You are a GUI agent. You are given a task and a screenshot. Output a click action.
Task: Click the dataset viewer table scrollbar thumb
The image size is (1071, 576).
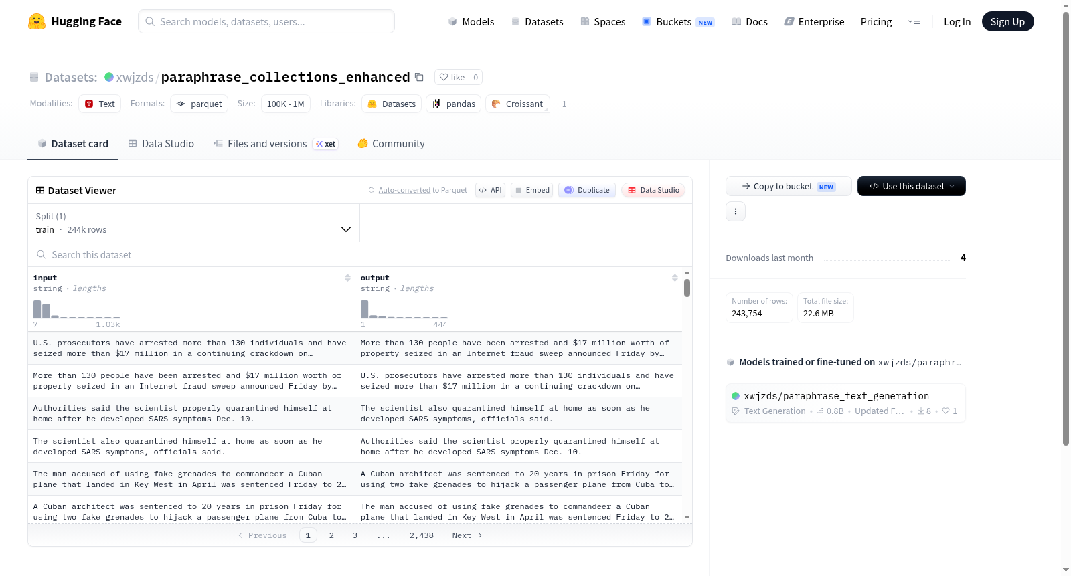[687, 288]
